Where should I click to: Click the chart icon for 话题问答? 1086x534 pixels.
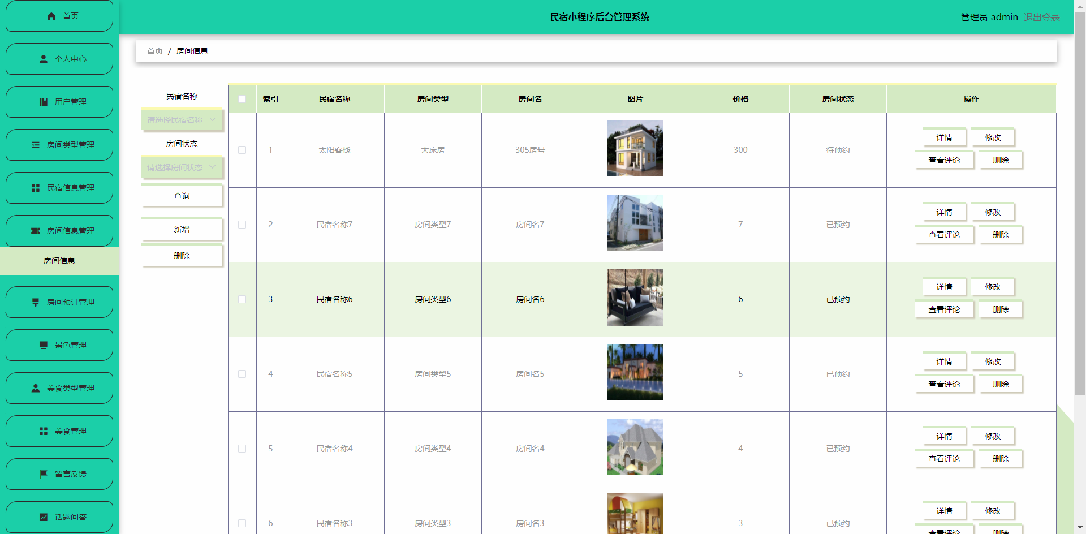pos(44,517)
